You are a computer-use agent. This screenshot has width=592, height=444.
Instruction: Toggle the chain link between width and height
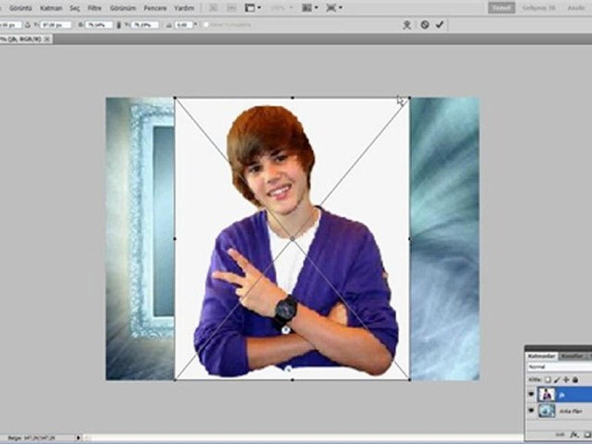(x=118, y=25)
